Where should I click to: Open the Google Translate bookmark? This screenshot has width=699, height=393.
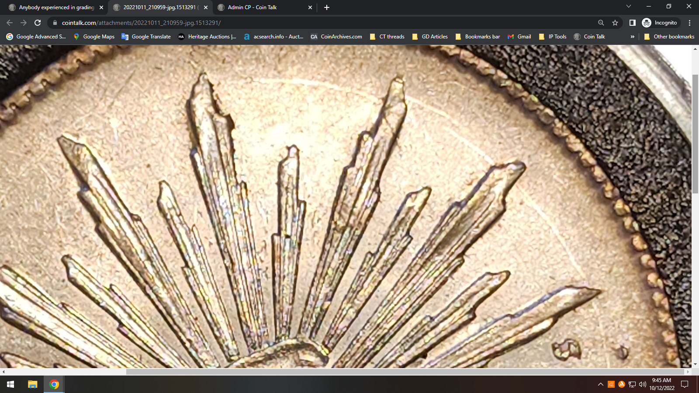(x=146, y=37)
